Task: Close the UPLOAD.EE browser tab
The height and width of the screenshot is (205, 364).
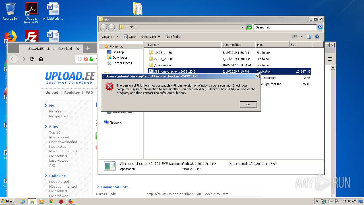Action: [x=78, y=49]
